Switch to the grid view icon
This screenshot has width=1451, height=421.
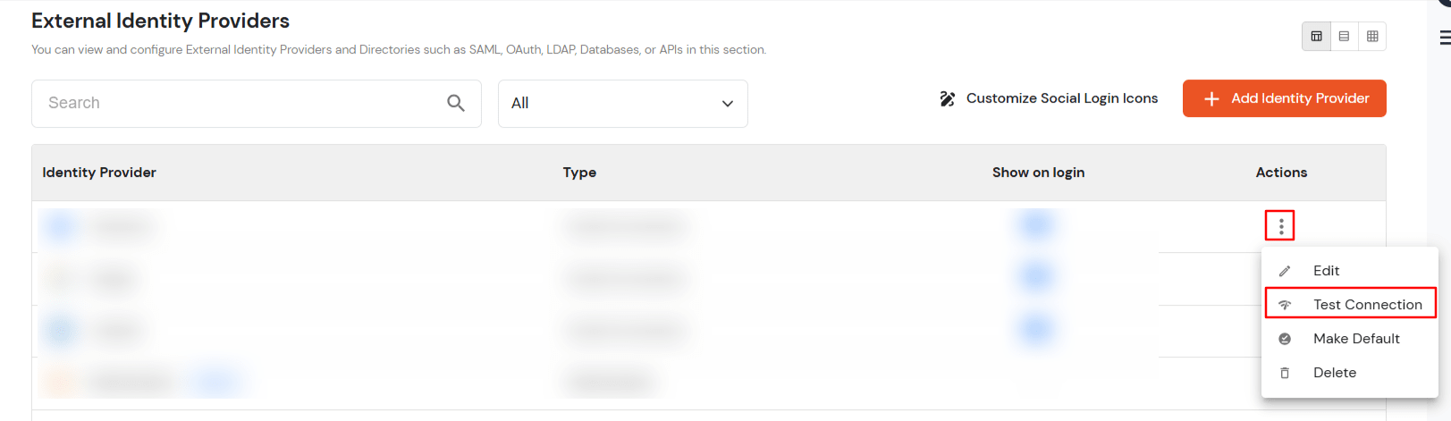1372,37
